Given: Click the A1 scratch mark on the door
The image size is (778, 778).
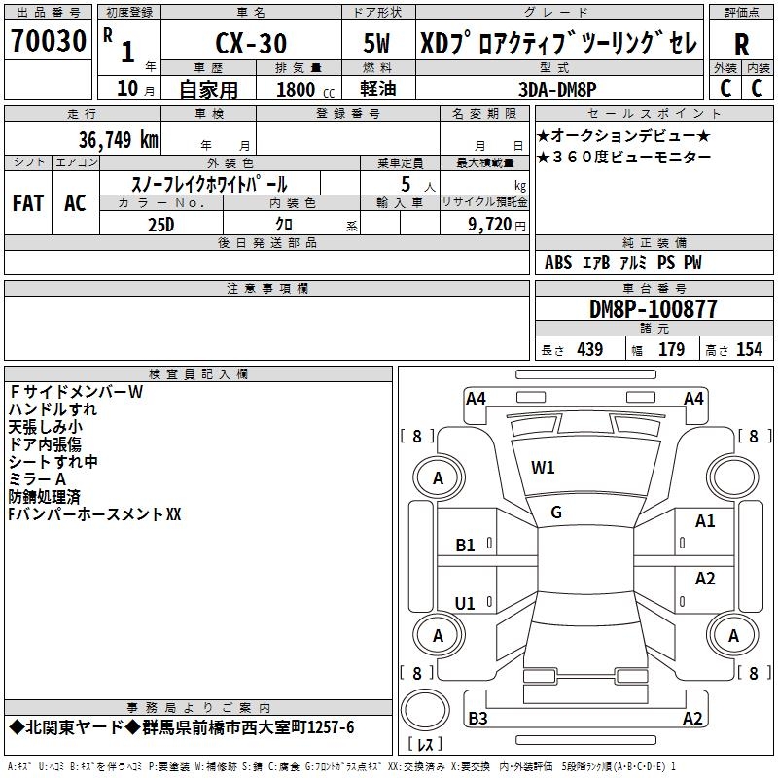Looking at the screenshot, I should pos(705,521).
